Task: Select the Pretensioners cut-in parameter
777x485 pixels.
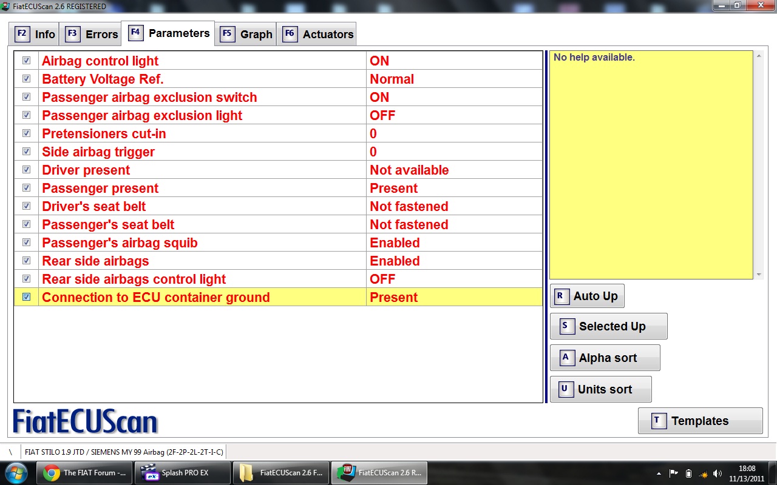Action: tap(278, 133)
